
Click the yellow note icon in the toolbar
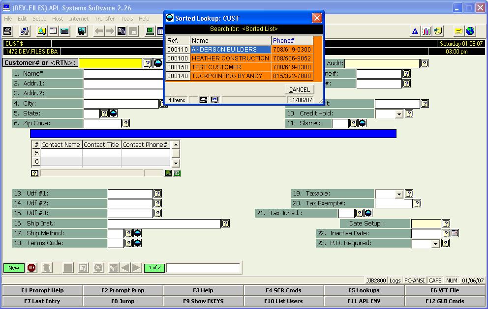coord(458,31)
